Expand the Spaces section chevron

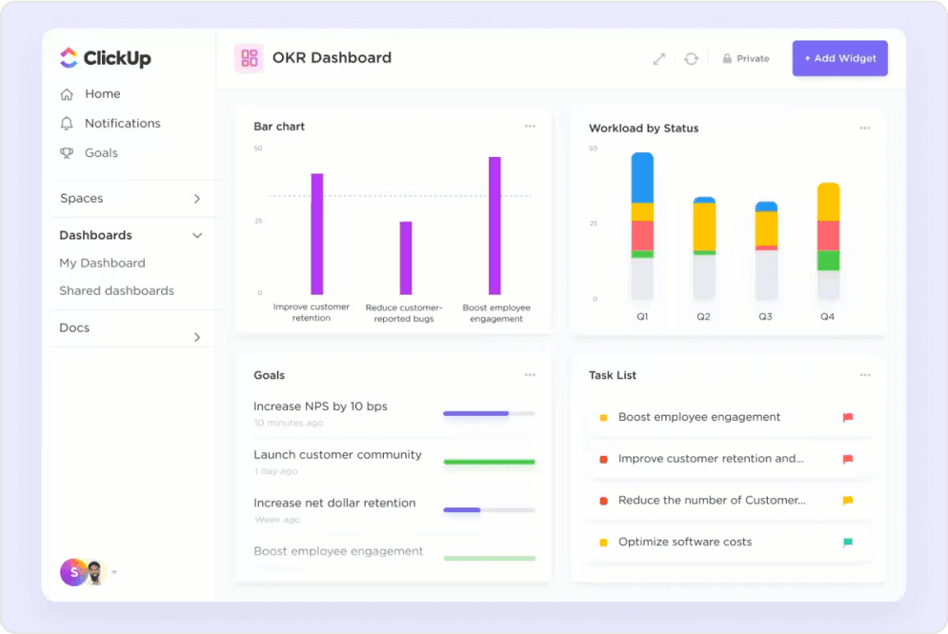click(197, 199)
